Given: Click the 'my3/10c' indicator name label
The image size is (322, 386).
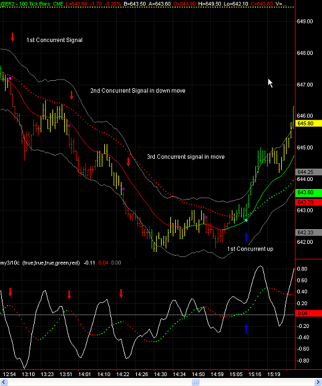Looking at the screenshot, I should click(10, 263).
